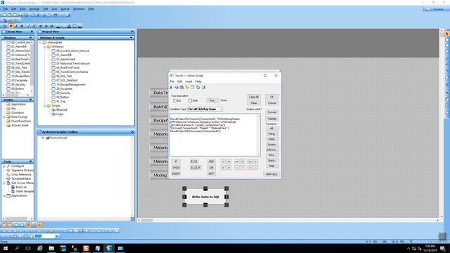Select 00_Current_Alarm_Intouch in Project View
This screenshot has height=253, width=450.
[73, 51]
